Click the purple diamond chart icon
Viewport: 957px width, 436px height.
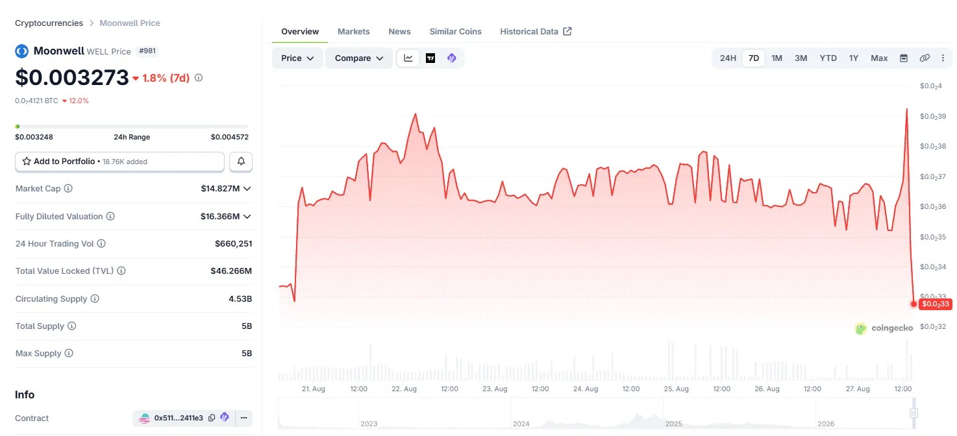pyautogui.click(x=452, y=58)
